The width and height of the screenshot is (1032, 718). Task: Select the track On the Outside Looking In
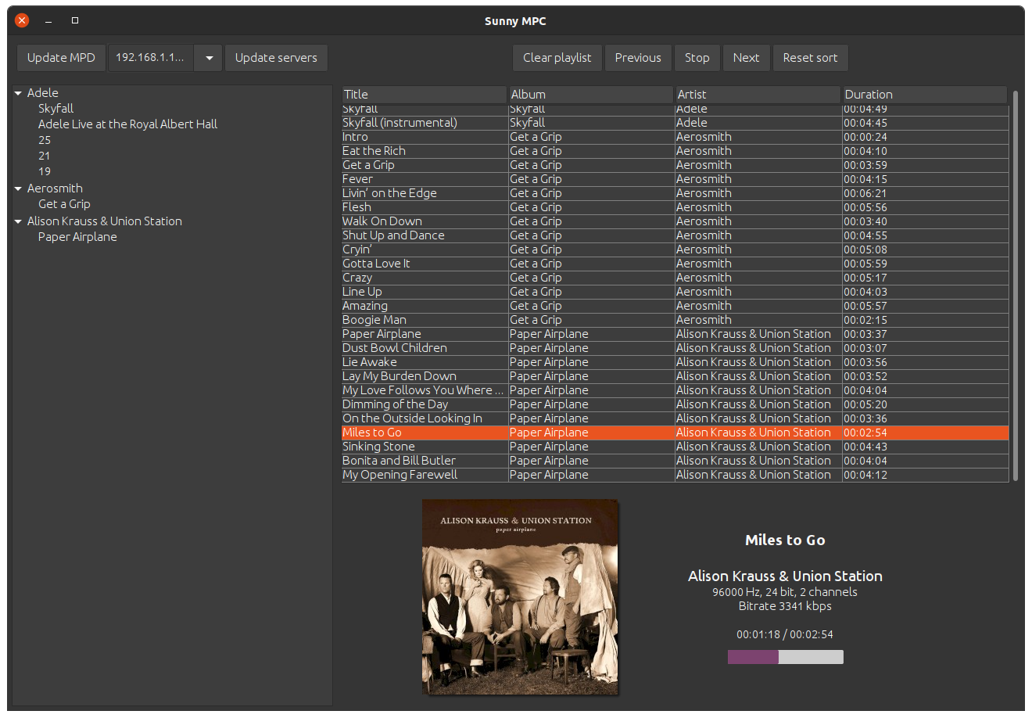pos(412,418)
